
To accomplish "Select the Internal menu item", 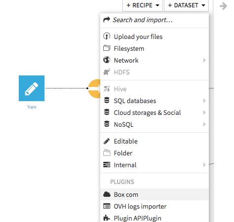I will pos(155,165).
